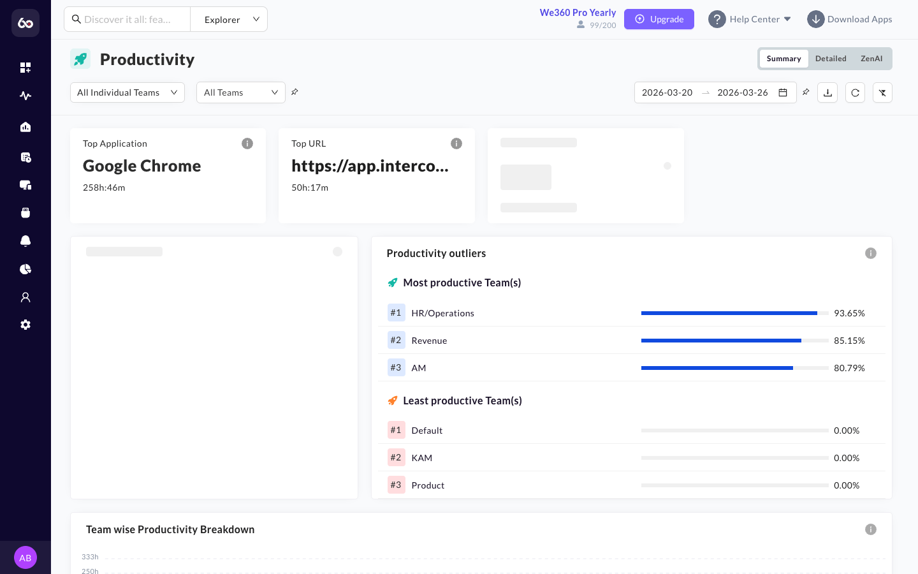Screen dimensions: 918x574
Task: Show info for Team wise Productivity Breakdown
Action: click(871, 529)
